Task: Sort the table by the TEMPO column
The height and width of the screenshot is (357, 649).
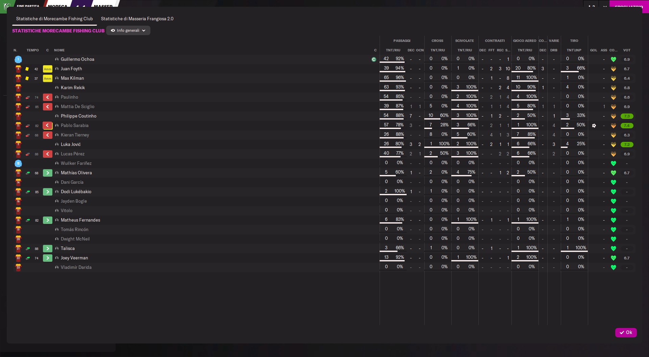Action: click(33, 50)
